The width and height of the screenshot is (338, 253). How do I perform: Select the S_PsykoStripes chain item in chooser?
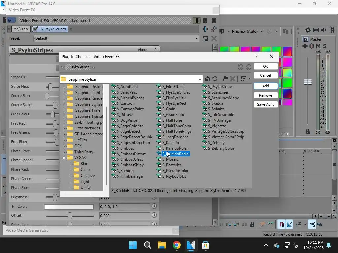(78, 67)
